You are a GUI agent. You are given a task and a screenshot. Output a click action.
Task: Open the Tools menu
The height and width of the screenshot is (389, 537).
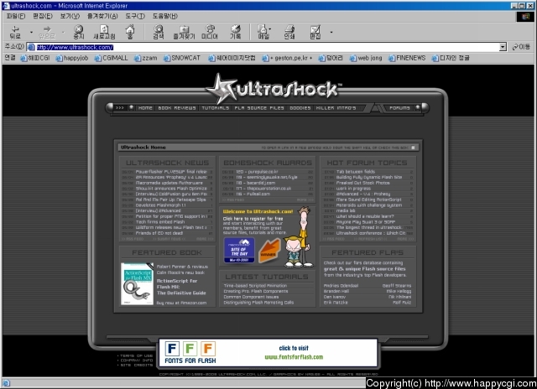[x=135, y=16]
